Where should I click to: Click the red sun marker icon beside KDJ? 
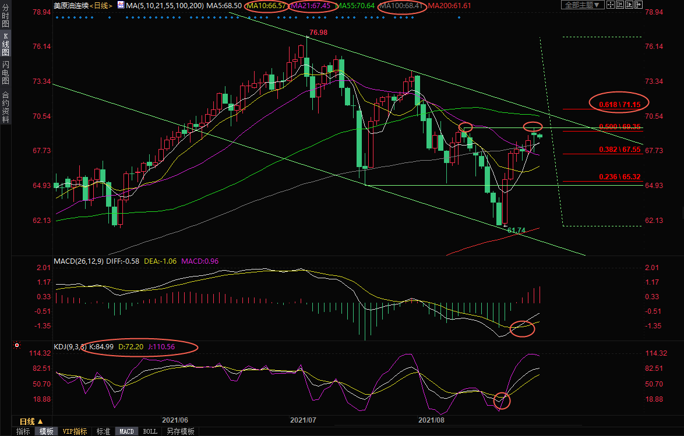point(17,346)
